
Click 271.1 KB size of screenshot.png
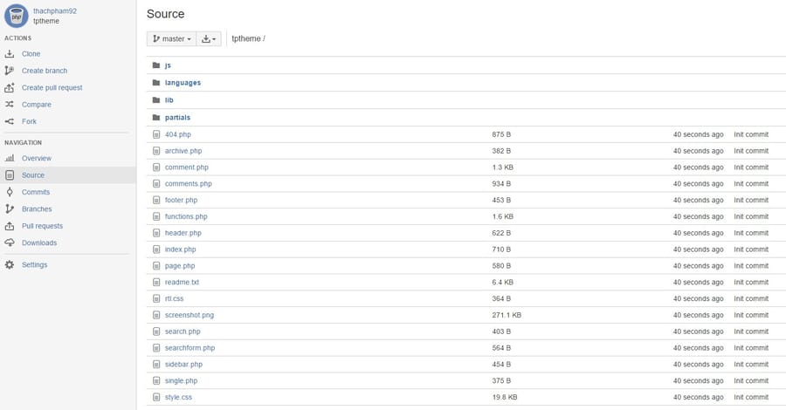coord(507,316)
